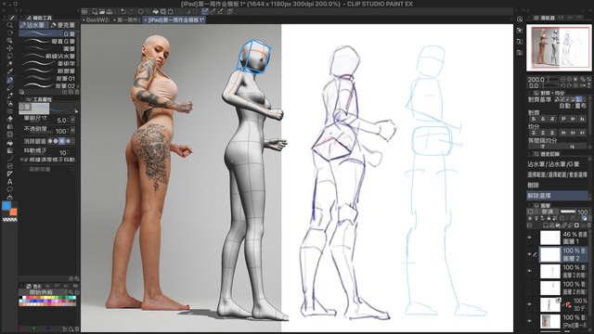
Task: Click new raster layer icon in Layer panel
Action: pos(545,225)
